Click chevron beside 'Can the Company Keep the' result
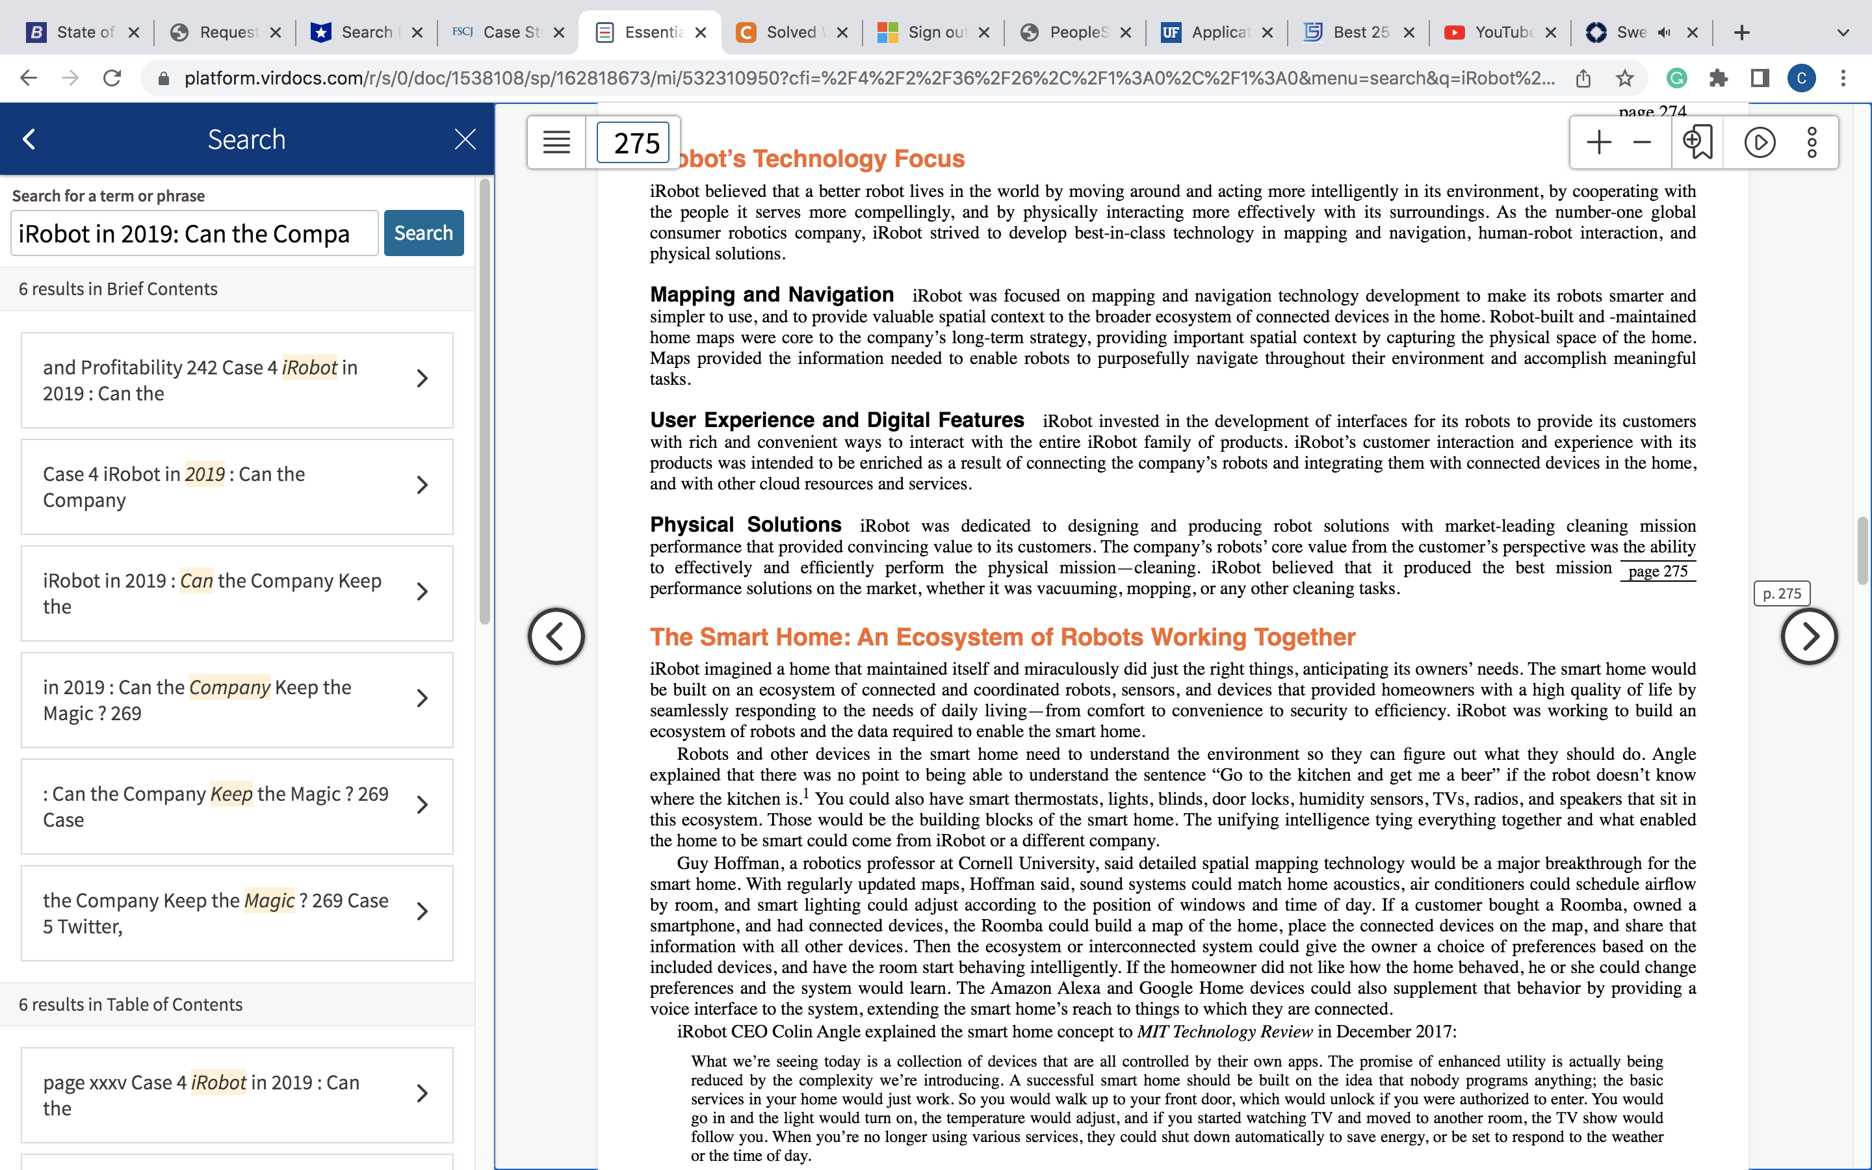Image resolution: width=1872 pixels, height=1170 pixels. [422, 592]
